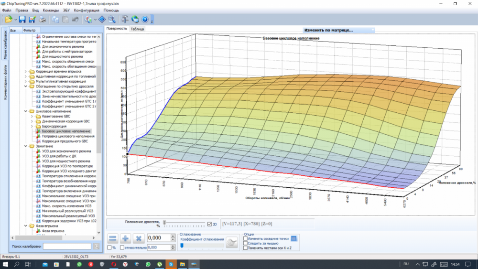478x269 pixels.
Task: Click the smoothing surface icon button
Action: [x=232, y=243]
